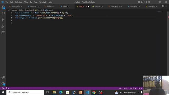Image resolution: width=169 pixels, height=95 pixels.
Task: Click Spaces: 4 indentation status
Action: coord(133,88)
